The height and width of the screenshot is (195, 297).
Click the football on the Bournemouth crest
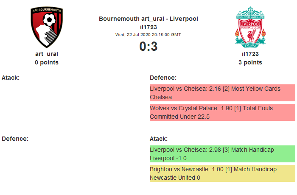pyautogui.click(x=50, y=19)
